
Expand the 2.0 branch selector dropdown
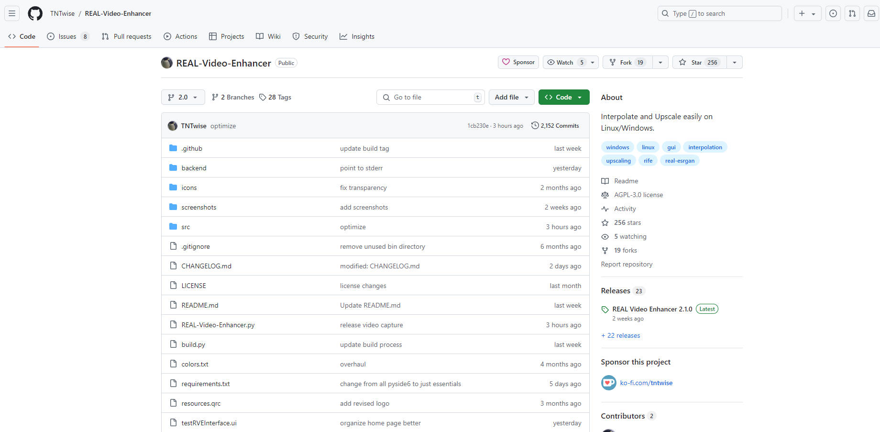[183, 97]
